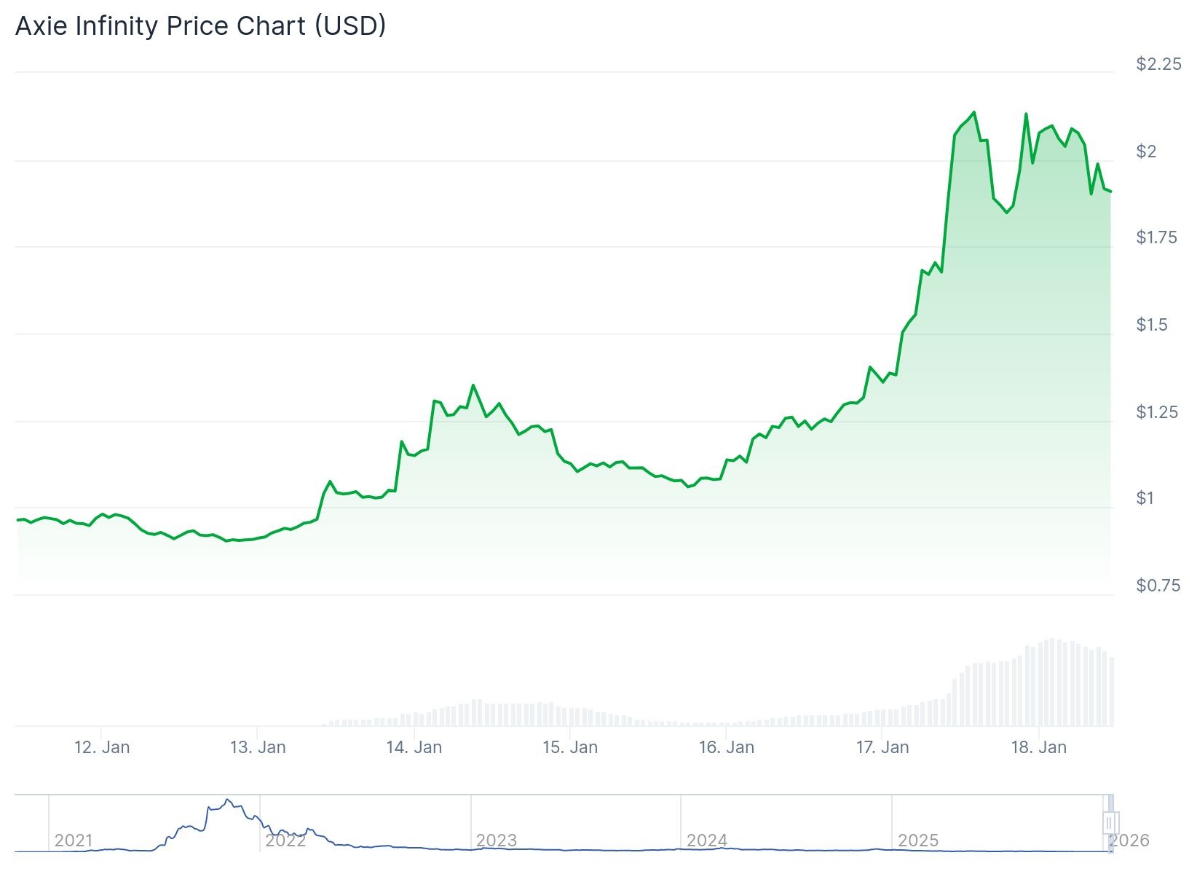Click the Axie Infinity Price Chart title
1197x874 pixels.
coord(201,26)
